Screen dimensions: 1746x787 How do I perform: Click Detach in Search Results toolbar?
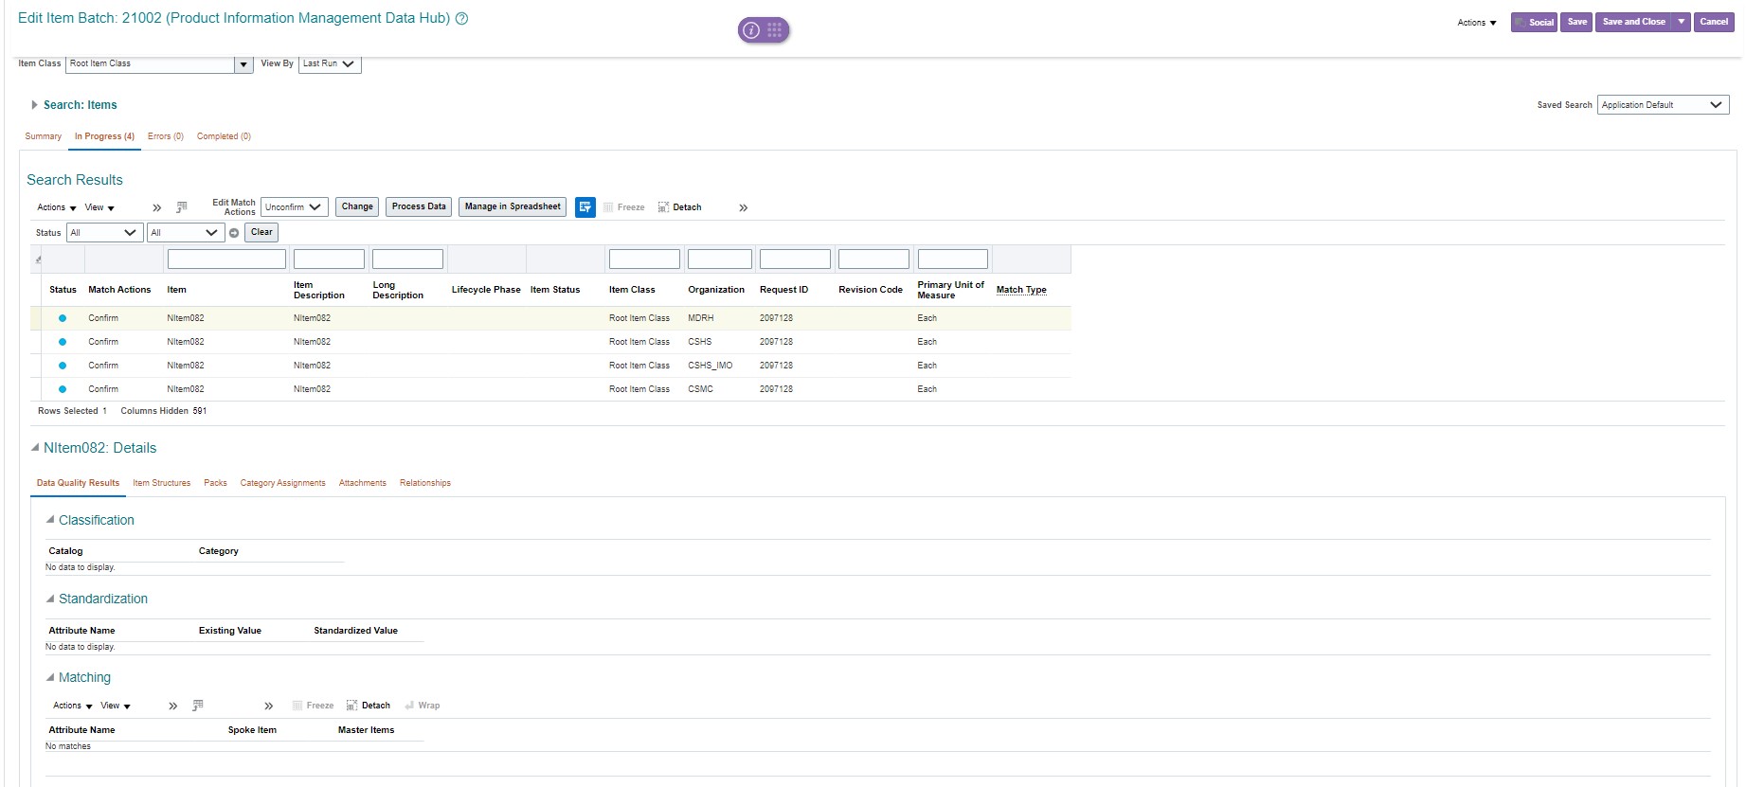tap(680, 207)
